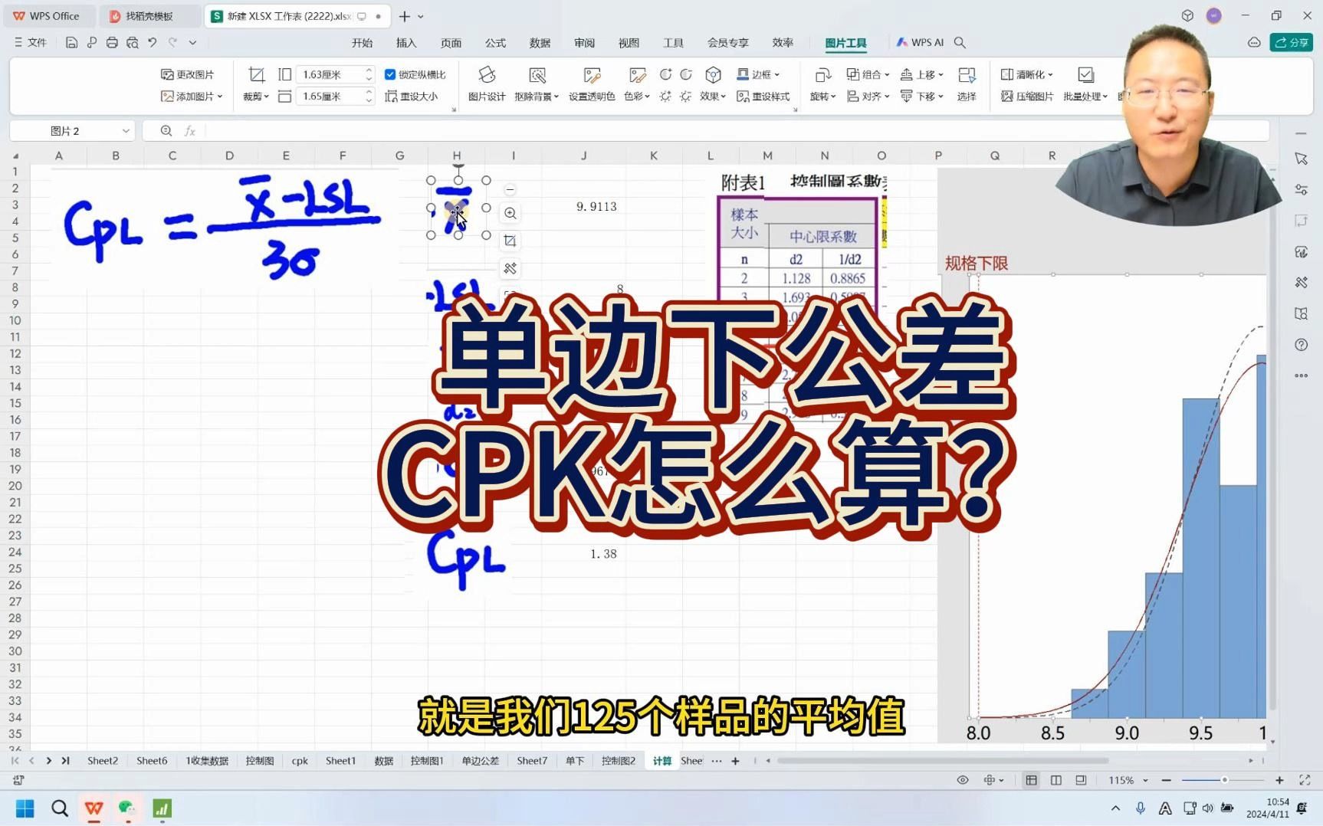Switch to the 视图 (View) ribbon tab
This screenshot has height=826, width=1323.
629,43
